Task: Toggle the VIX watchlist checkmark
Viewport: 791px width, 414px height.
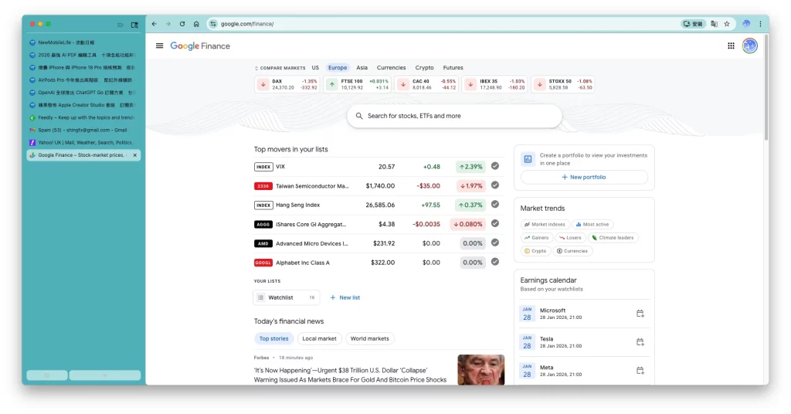Action: (495, 166)
